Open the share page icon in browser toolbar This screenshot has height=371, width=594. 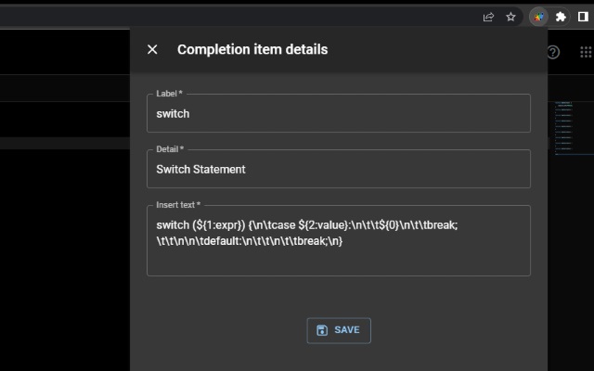tap(488, 17)
